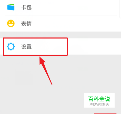The width and height of the screenshot is (121, 114).
Task: Click the gray gap between 表情 and 设置
Action: point(60,35)
